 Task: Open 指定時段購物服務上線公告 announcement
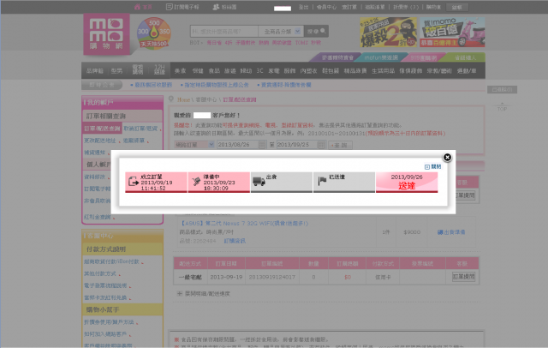pos(215,85)
